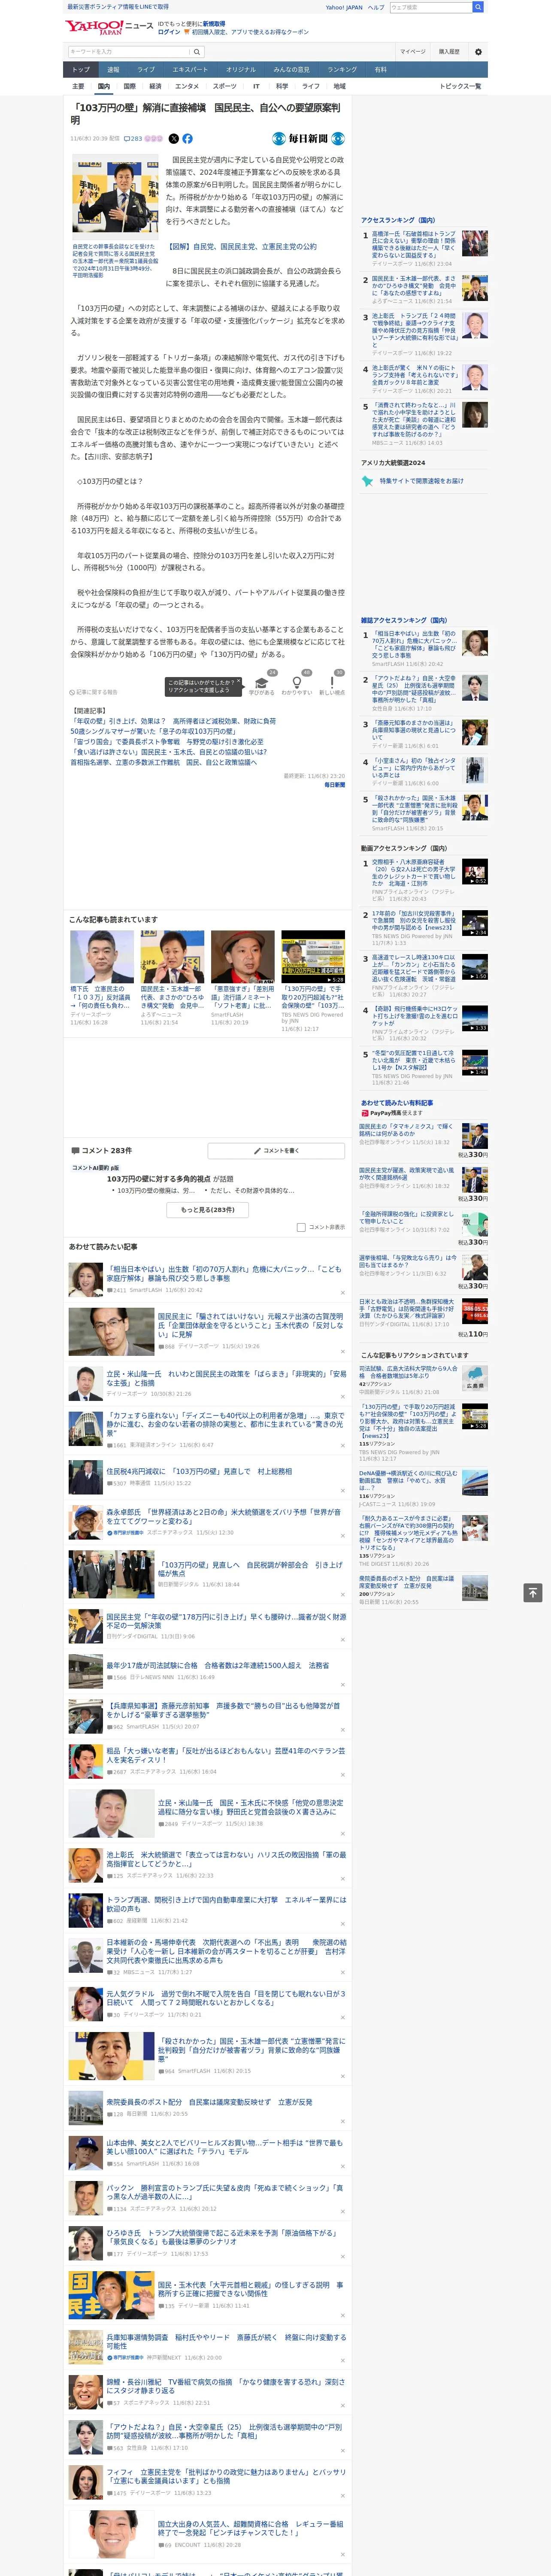The height and width of the screenshot is (2576, 551).
Task: Toggle the コメント非表示 checkbox
Action: (301, 1227)
